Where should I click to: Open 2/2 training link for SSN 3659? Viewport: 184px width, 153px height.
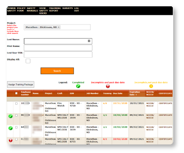(105, 127)
